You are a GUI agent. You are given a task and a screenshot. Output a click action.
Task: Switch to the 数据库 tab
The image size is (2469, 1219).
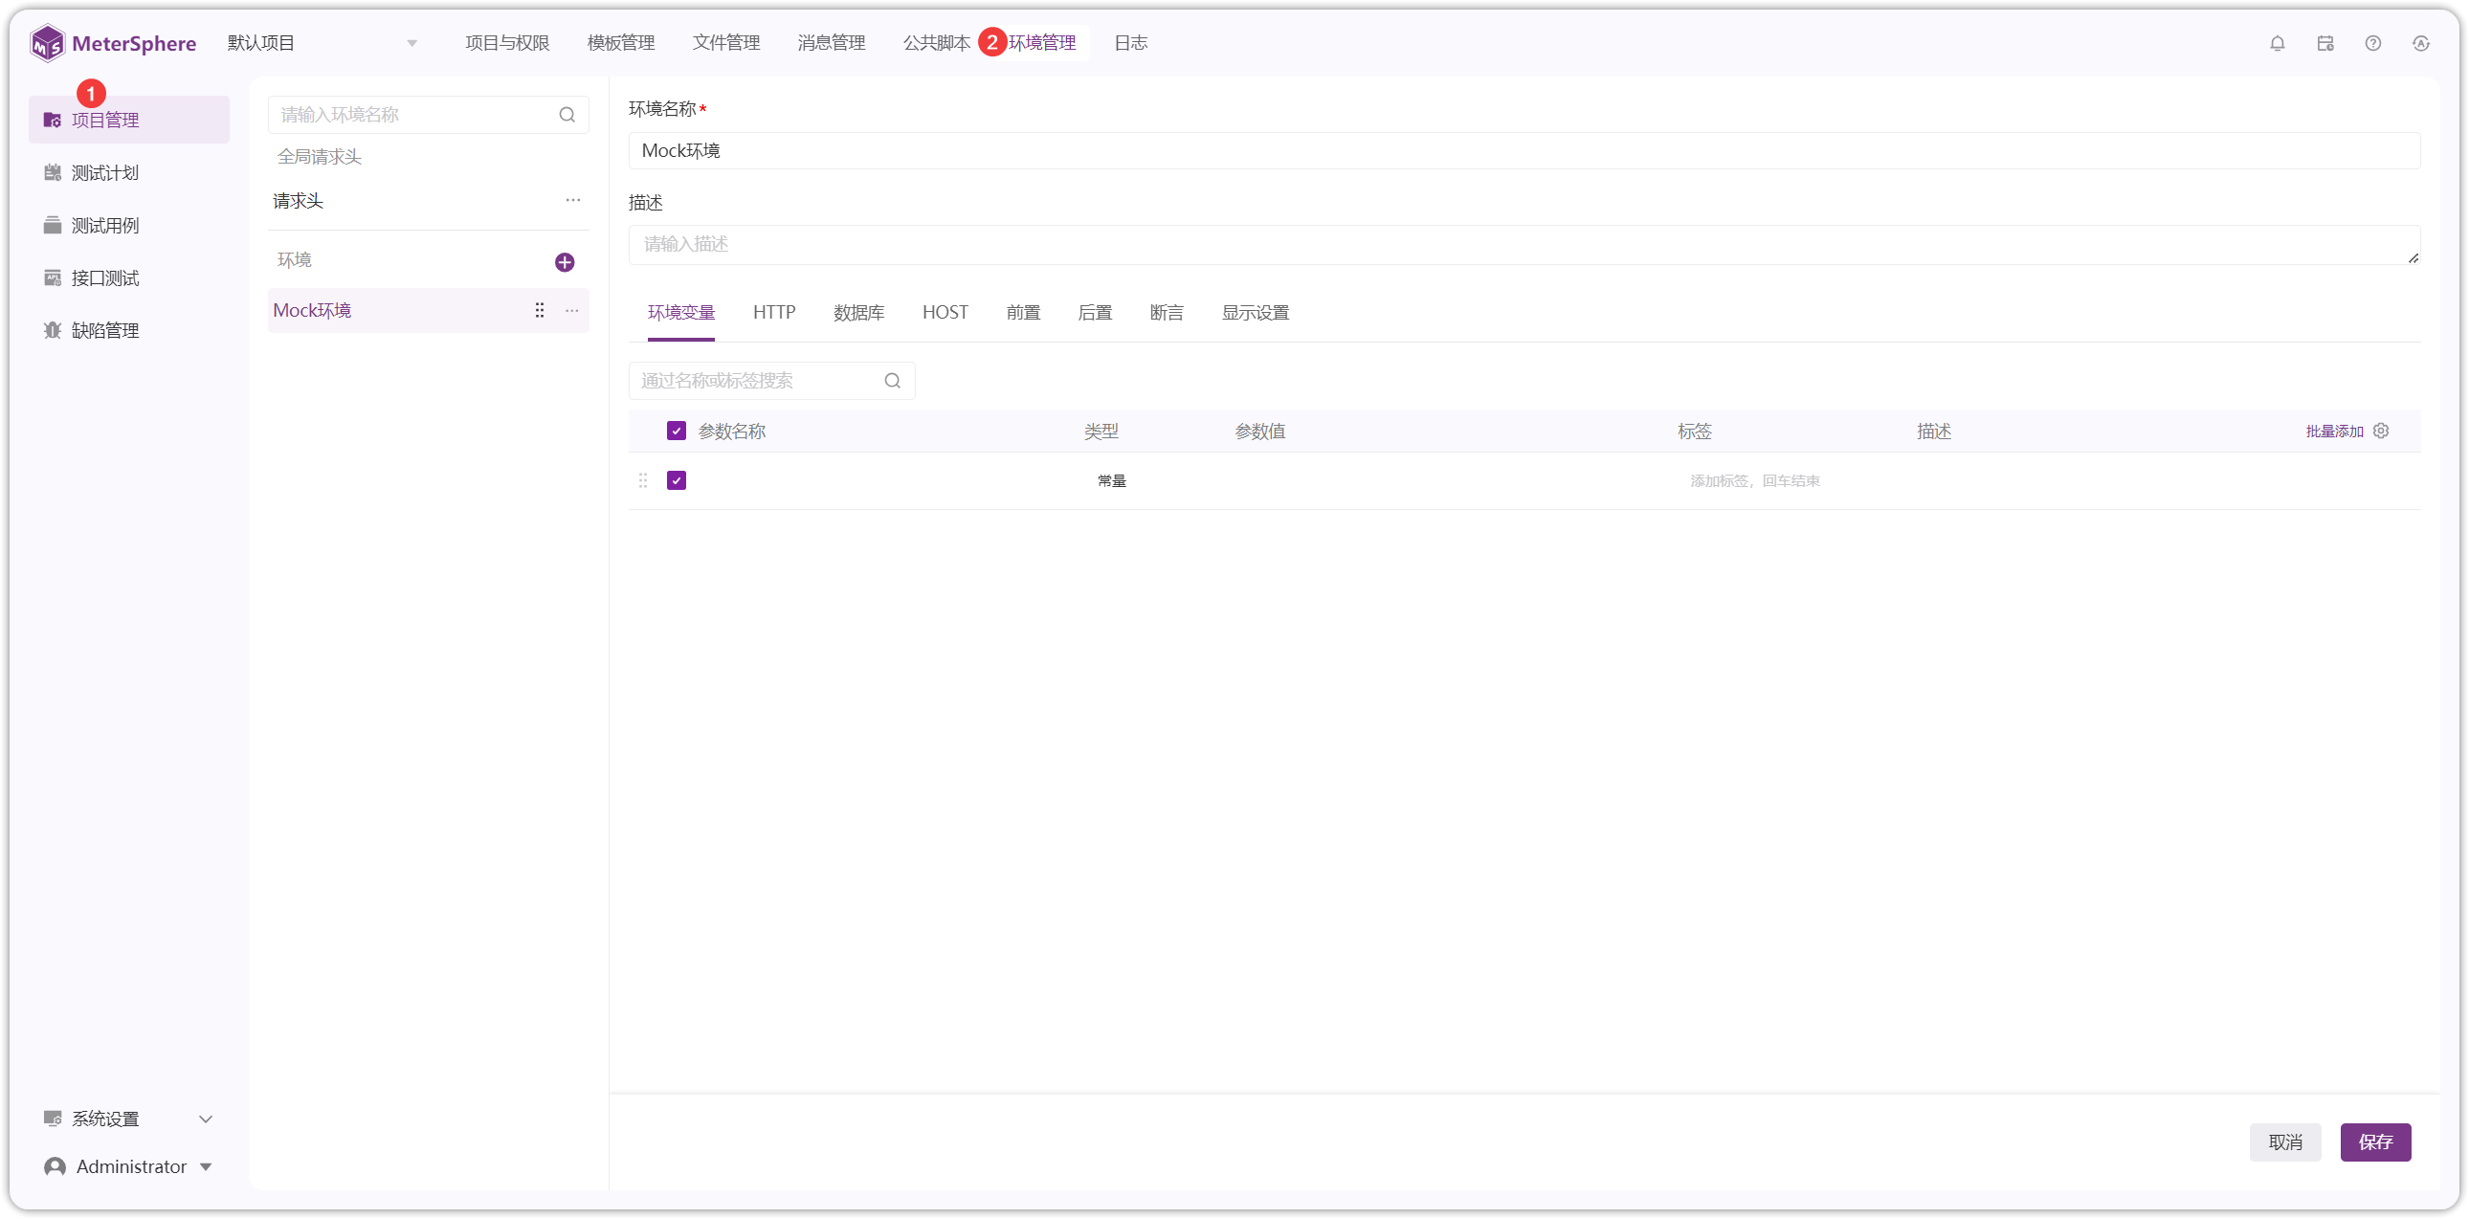point(858,313)
